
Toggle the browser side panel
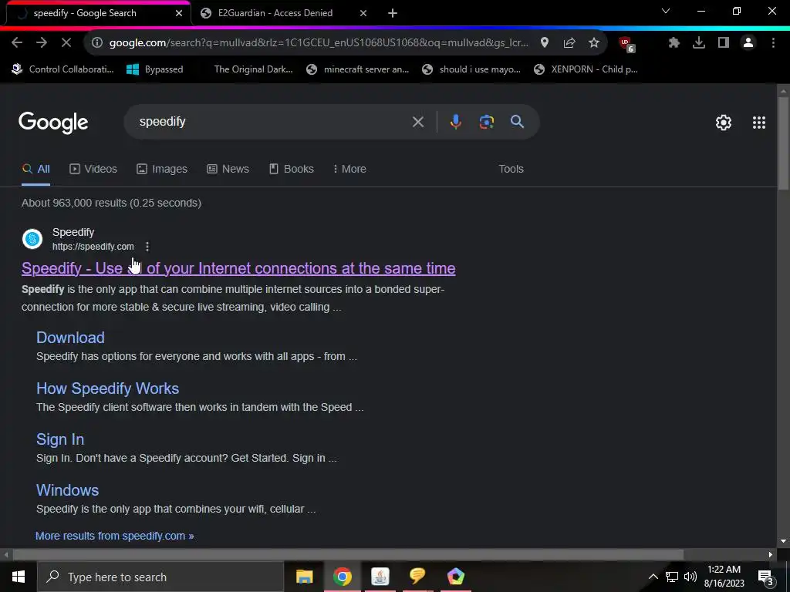click(x=724, y=43)
